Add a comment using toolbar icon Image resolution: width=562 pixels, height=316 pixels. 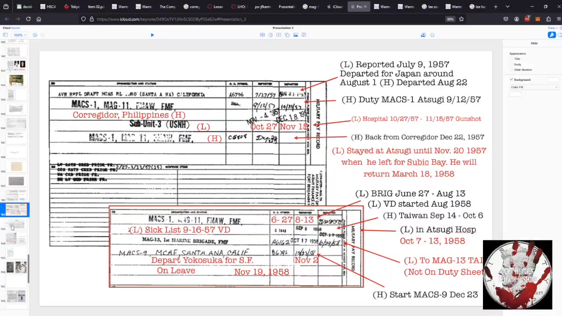pyautogui.click(x=304, y=35)
